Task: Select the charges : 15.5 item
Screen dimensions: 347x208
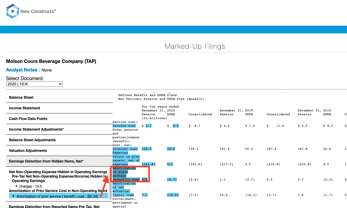Action: (x=30, y=186)
